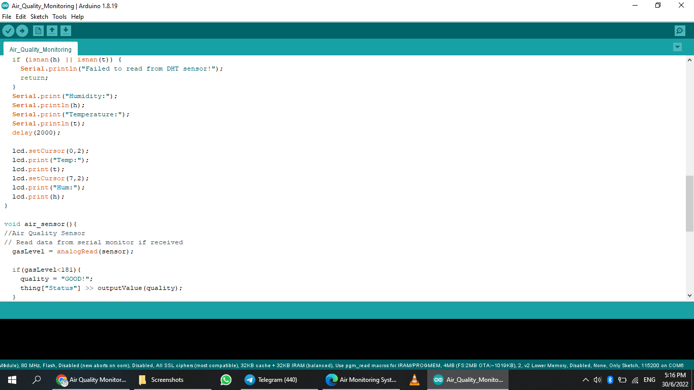The image size is (694, 390).
Task: Select Arduino Air_Quality_Monito taskbar button
Action: pyautogui.click(x=468, y=380)
